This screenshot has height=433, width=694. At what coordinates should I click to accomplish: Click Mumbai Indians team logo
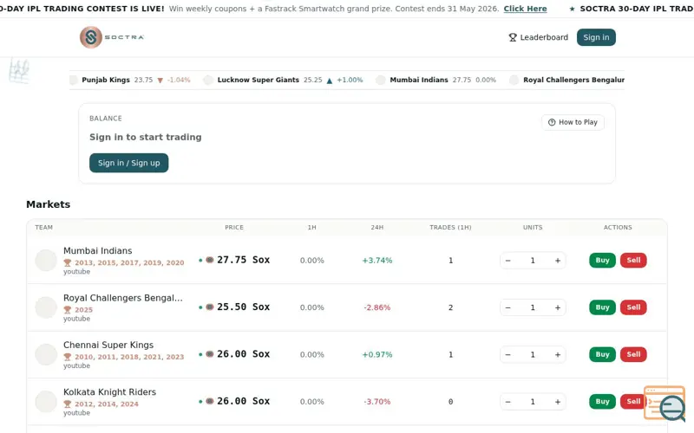[46, 261]
